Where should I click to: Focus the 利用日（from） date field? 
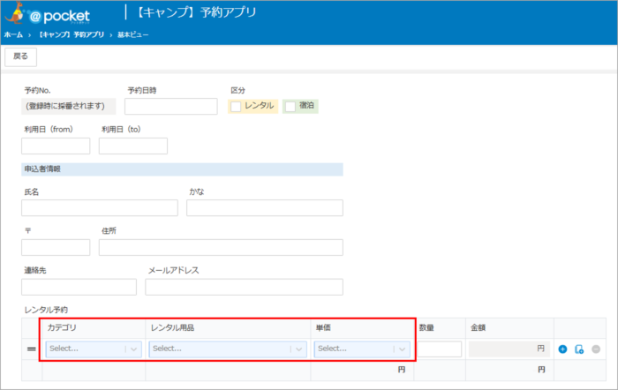coord(56,146)
